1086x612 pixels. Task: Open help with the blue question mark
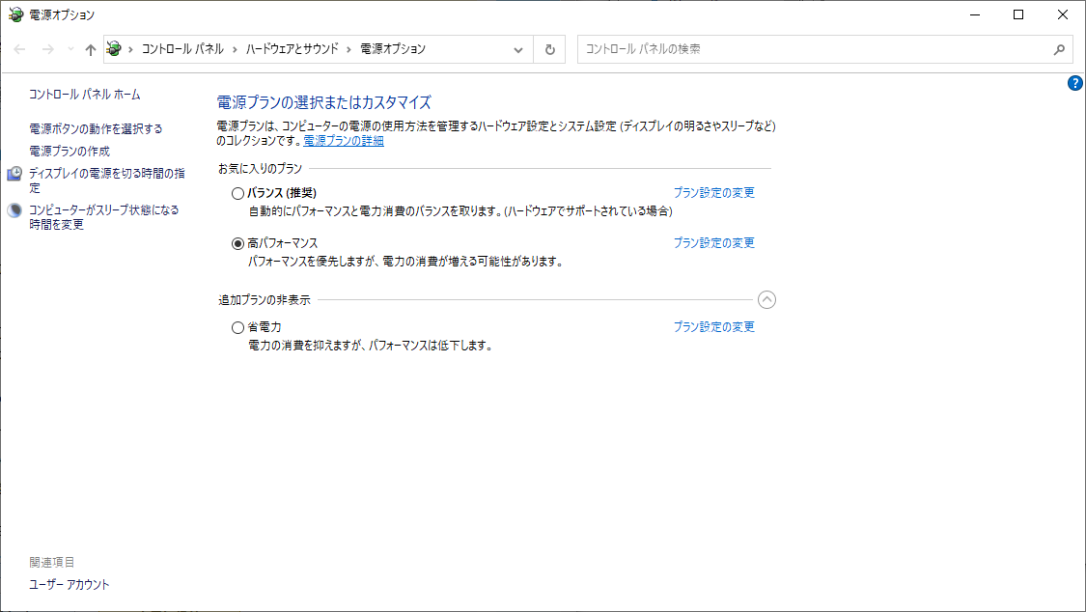click(x=1074, y=83)
